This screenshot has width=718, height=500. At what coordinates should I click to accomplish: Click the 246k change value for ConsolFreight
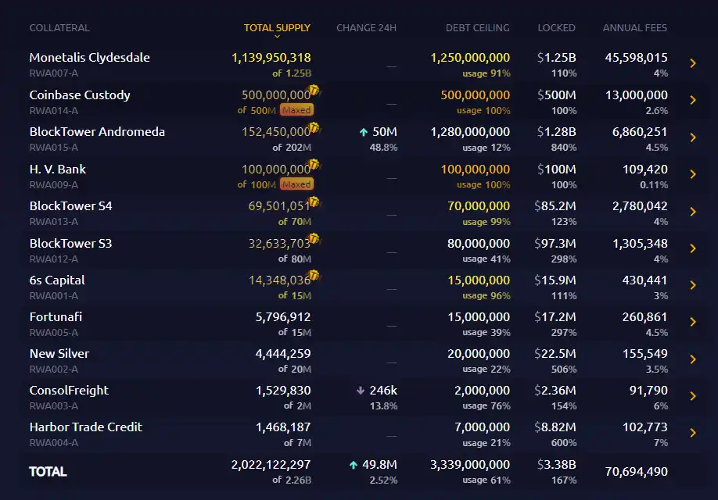coord(383,391)
